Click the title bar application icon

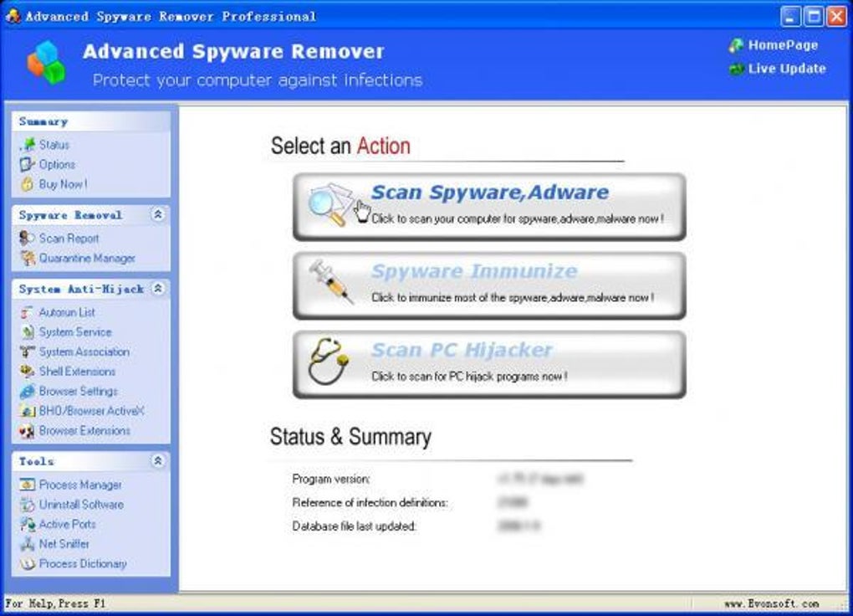click(x=13, y=16)
